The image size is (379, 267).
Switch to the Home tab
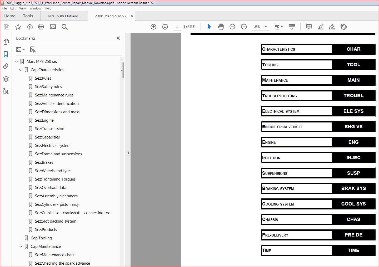click(x=10, y=16)
